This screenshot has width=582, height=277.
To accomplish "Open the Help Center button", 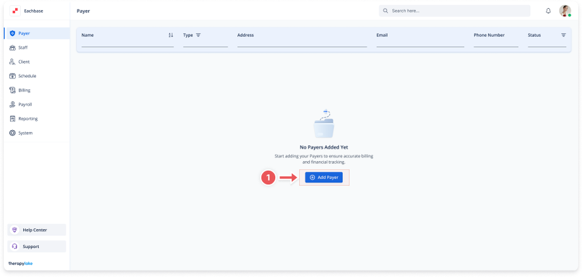I will click(x=37, y=230).
